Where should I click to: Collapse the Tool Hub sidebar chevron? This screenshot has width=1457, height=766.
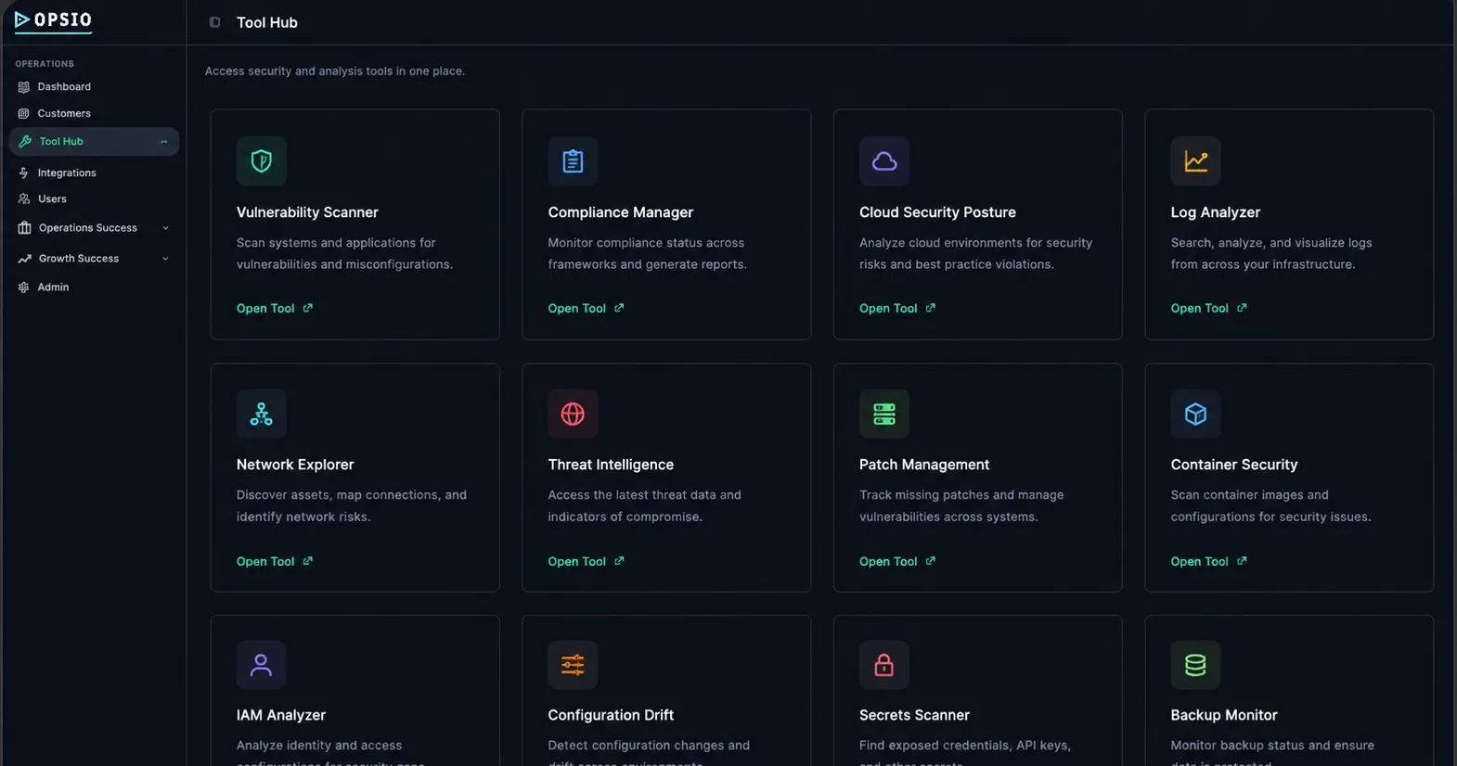tap(164, 142)
